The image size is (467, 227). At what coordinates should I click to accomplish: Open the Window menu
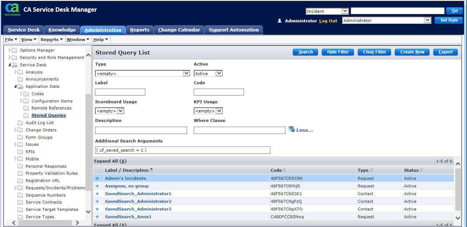(78, 40)
